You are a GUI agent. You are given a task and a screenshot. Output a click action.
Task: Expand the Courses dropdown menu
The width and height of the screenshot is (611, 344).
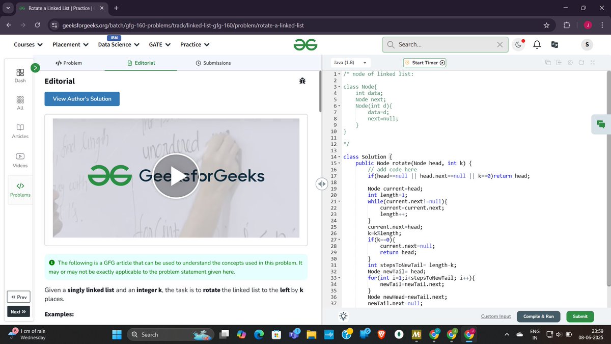pyautogui.click(x=28, y=44)
